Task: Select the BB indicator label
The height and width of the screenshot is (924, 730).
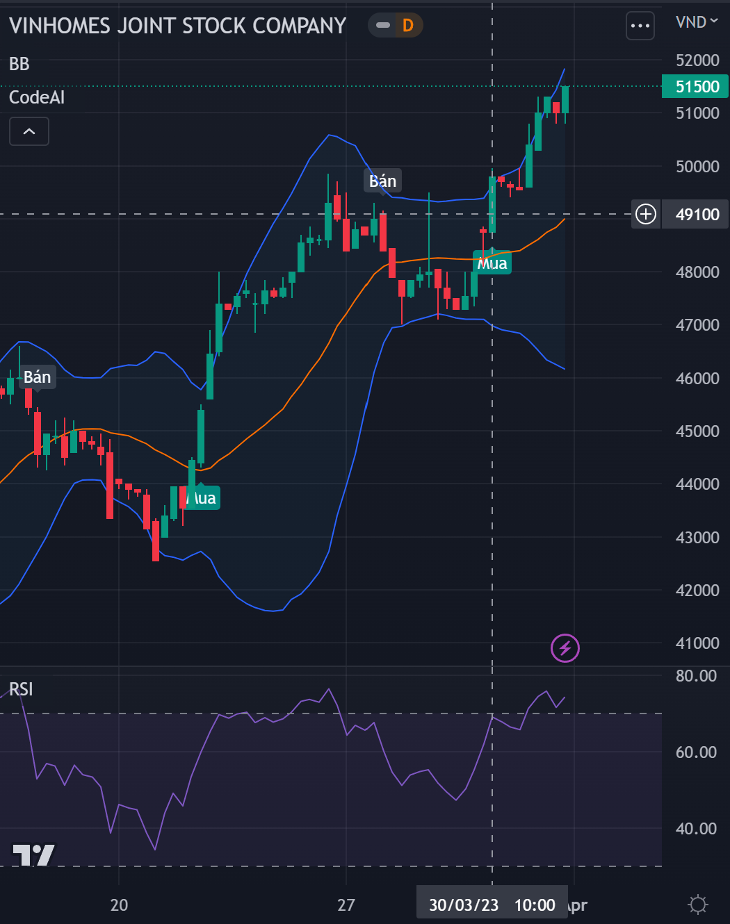Action: click(19, 64)
